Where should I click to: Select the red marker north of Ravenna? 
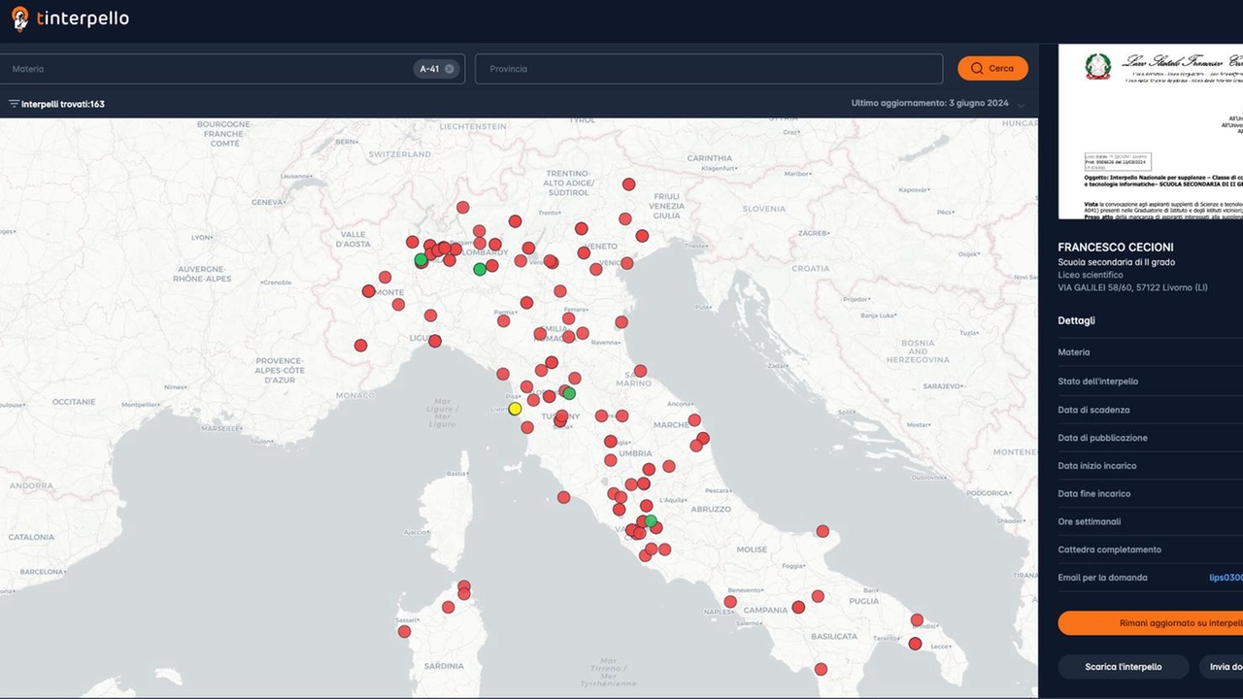[621, 322]
